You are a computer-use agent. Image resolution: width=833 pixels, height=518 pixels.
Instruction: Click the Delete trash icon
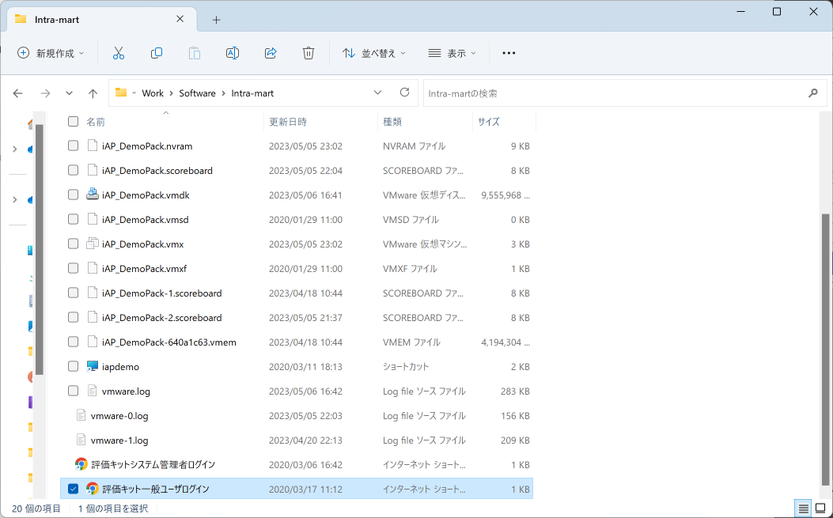(x=309, y=53)
